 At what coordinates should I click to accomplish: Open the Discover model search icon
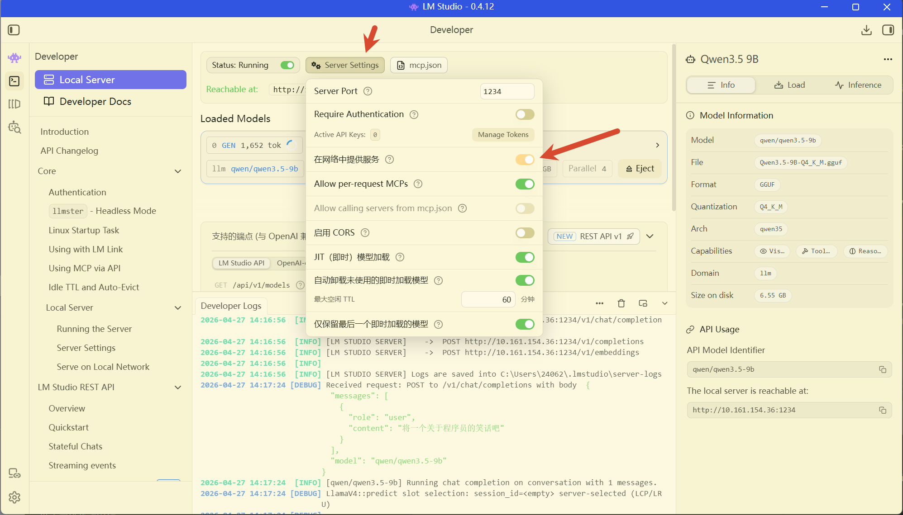click(x=14, y=128)
